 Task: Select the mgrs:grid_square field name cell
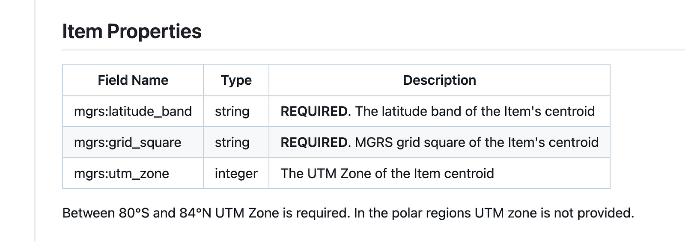pyautogui.click(x=128, y=143)
